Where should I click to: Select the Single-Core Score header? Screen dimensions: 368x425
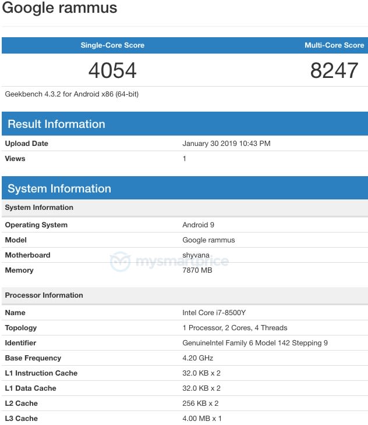[x=112, y=45]
